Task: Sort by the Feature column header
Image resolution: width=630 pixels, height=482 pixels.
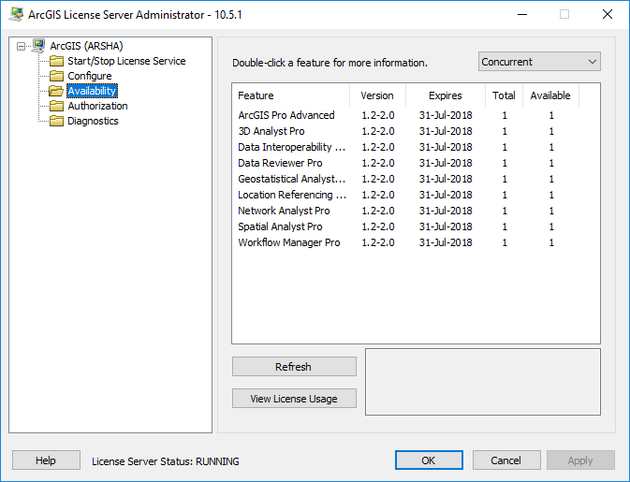Action: 291,95
